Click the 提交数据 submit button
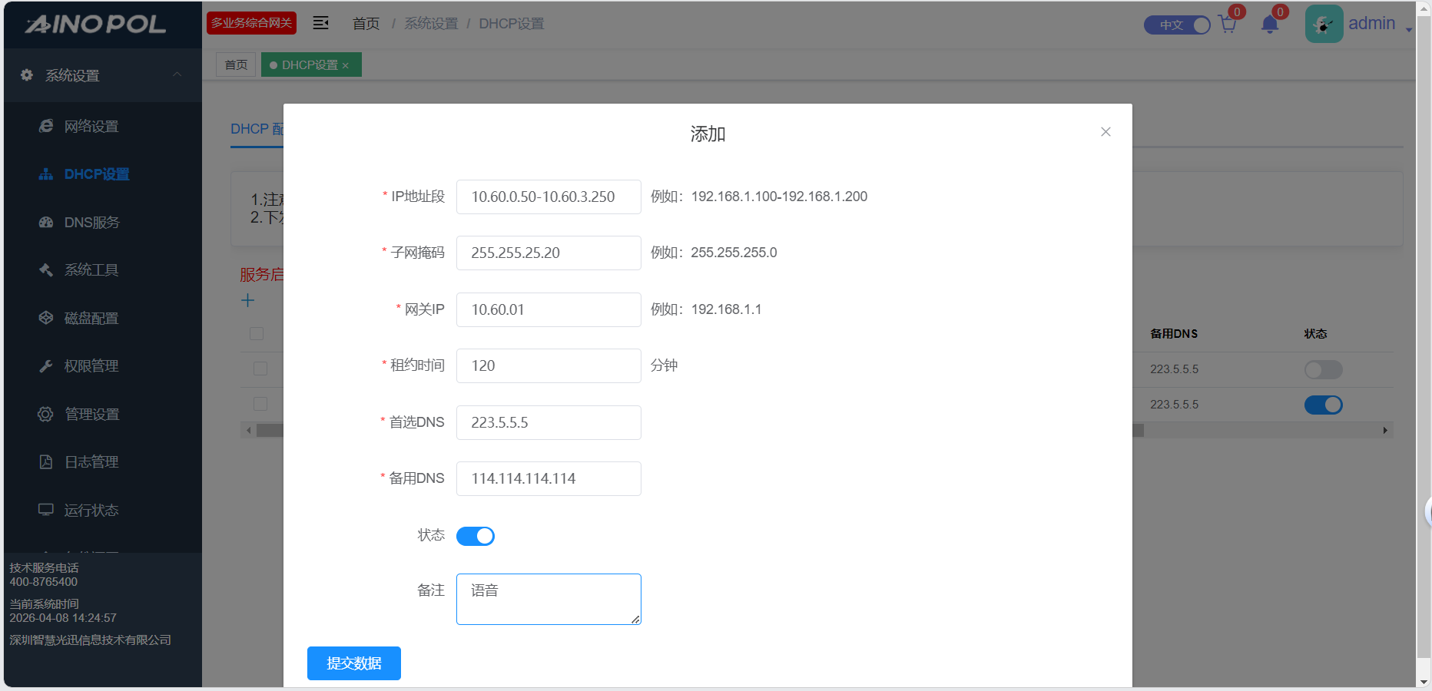Viewport: 1432px width, 691px height. point(353,663)
